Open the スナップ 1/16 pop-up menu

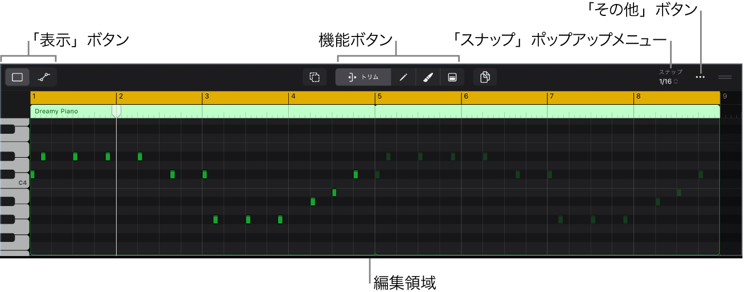(671, 77)
